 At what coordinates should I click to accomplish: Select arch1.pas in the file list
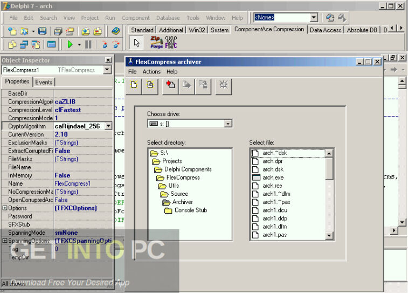[x=274, y=235]
